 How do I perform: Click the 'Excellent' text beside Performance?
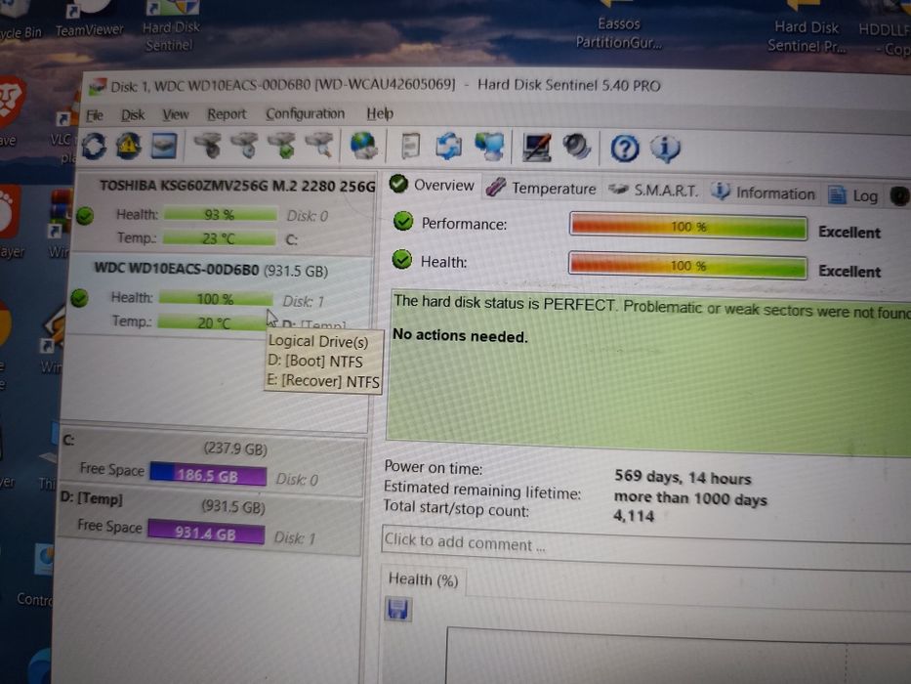pyautogui.click(x=849, y=233)
